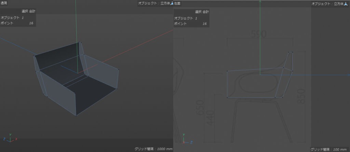Click オブジェクト：立方体 label in right viewport
The height and width of the screenshot is (152, 350).
[327, 4]
